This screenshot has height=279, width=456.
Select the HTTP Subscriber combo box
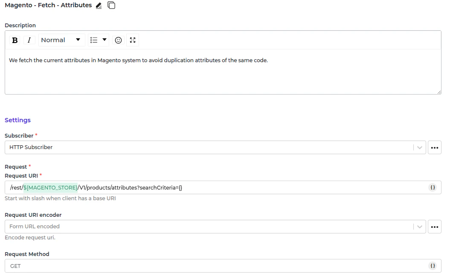(215, 147)
